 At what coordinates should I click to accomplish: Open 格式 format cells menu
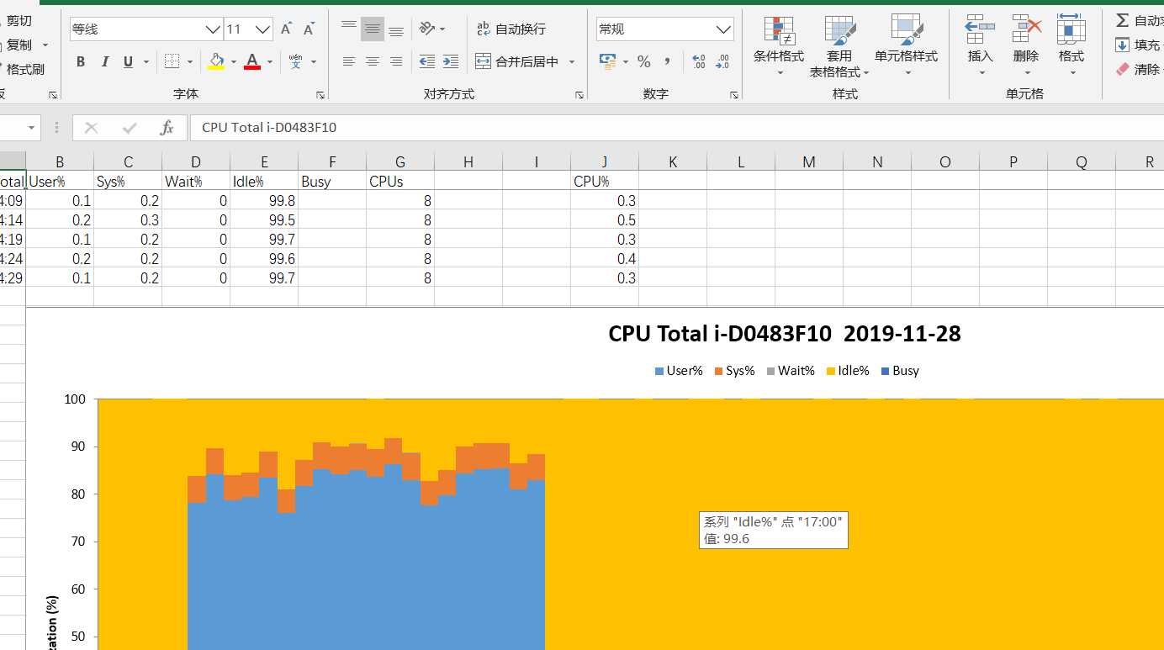click(1071, 46)
